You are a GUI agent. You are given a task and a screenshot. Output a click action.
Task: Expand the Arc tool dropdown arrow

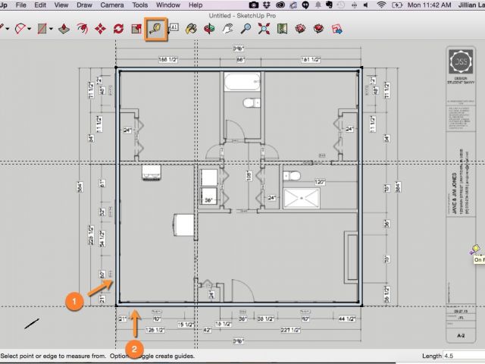[30, 30]
